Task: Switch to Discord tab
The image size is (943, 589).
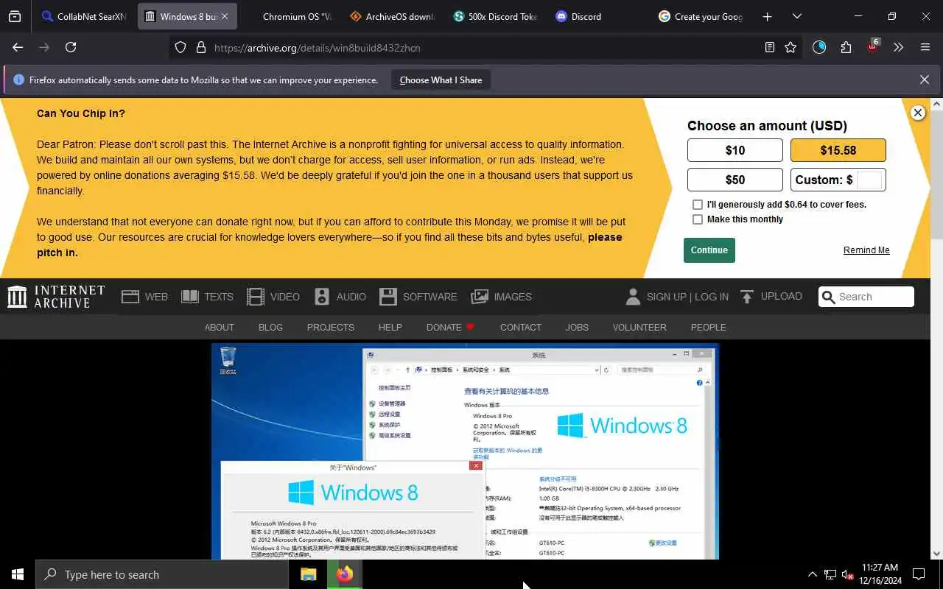Action: point(597,16)
